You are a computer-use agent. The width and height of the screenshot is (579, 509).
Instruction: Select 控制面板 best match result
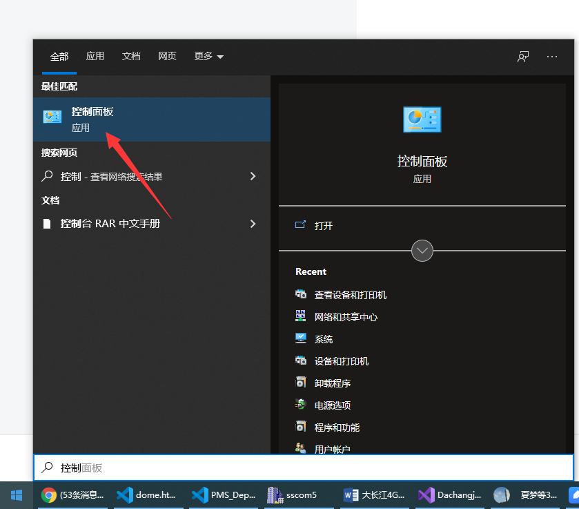click(152, 119)
